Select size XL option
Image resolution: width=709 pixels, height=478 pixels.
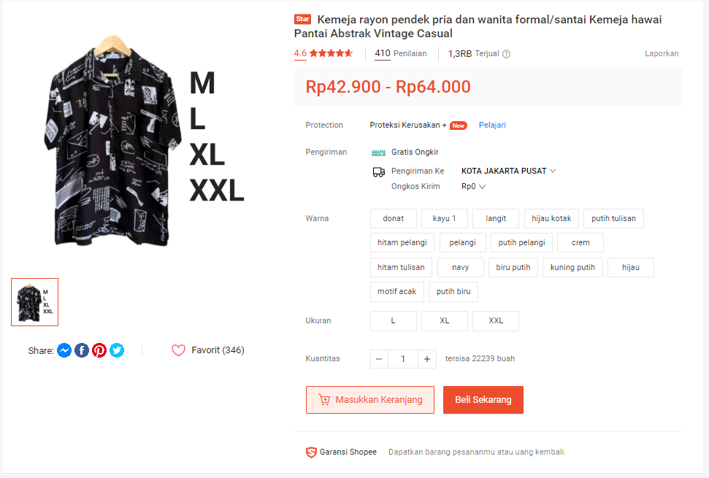(445, 321)
